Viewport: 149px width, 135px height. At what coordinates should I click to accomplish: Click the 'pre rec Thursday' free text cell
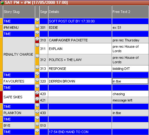click(x=130, y=40)
